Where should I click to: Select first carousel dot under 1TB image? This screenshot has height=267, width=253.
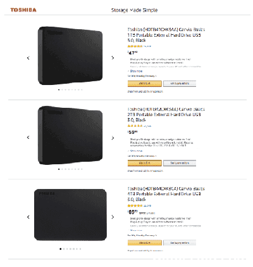pos(59,89)
